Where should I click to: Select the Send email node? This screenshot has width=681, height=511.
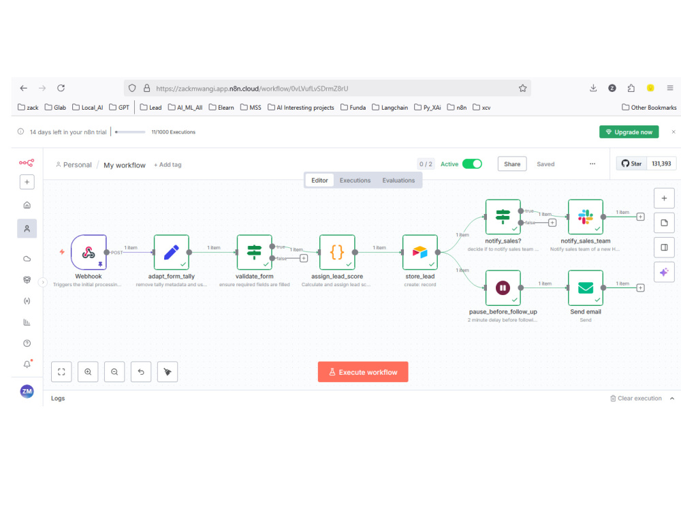click(586, 288)
